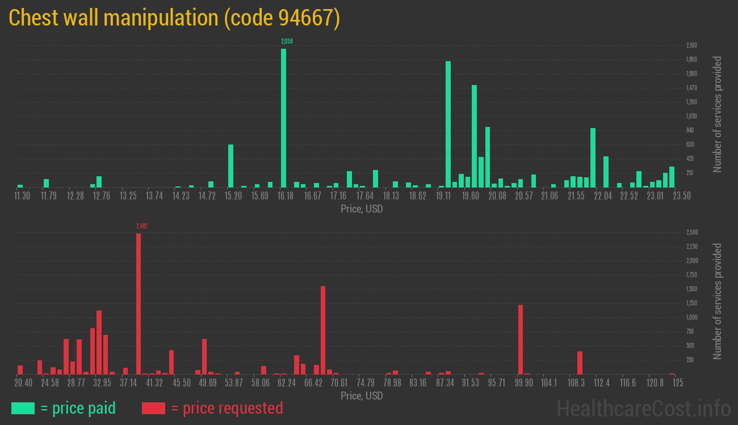Select the 'price requested' legend label
The image size is (738, 425).
click(x=227, y=407)
